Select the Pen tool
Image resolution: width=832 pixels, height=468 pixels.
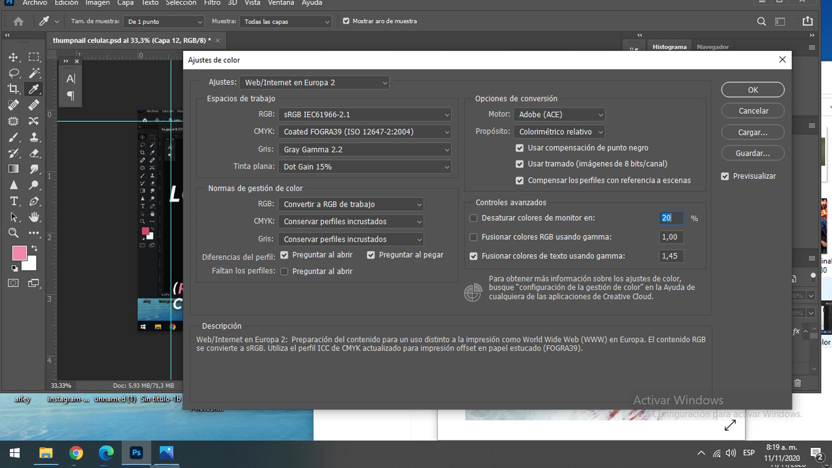(x=34, y=201)
